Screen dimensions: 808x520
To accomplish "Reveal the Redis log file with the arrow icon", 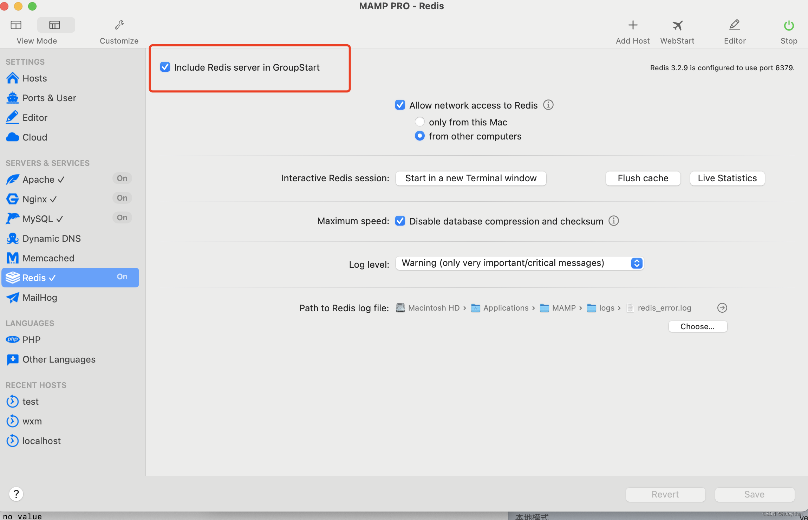I will [x=722, y=308].
